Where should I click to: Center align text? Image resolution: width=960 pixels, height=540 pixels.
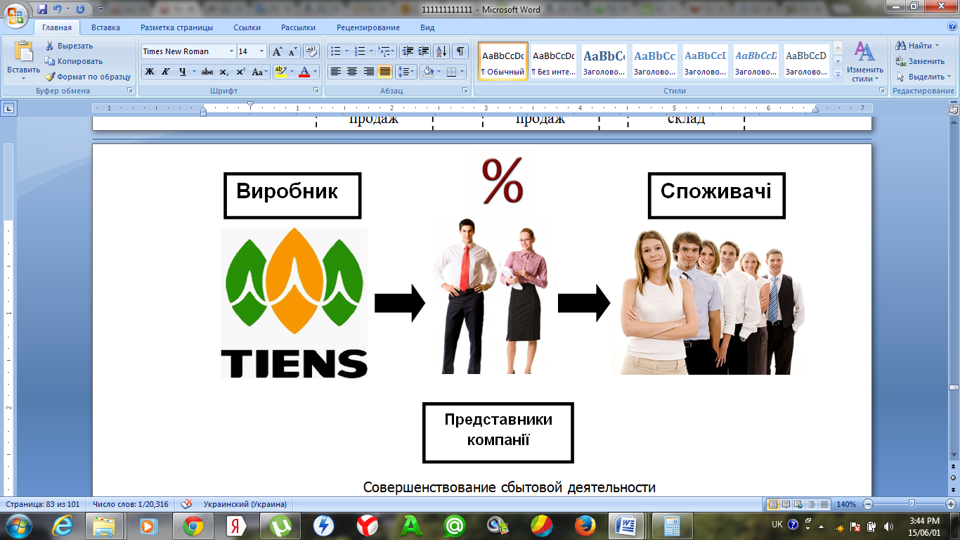point(352,72)
